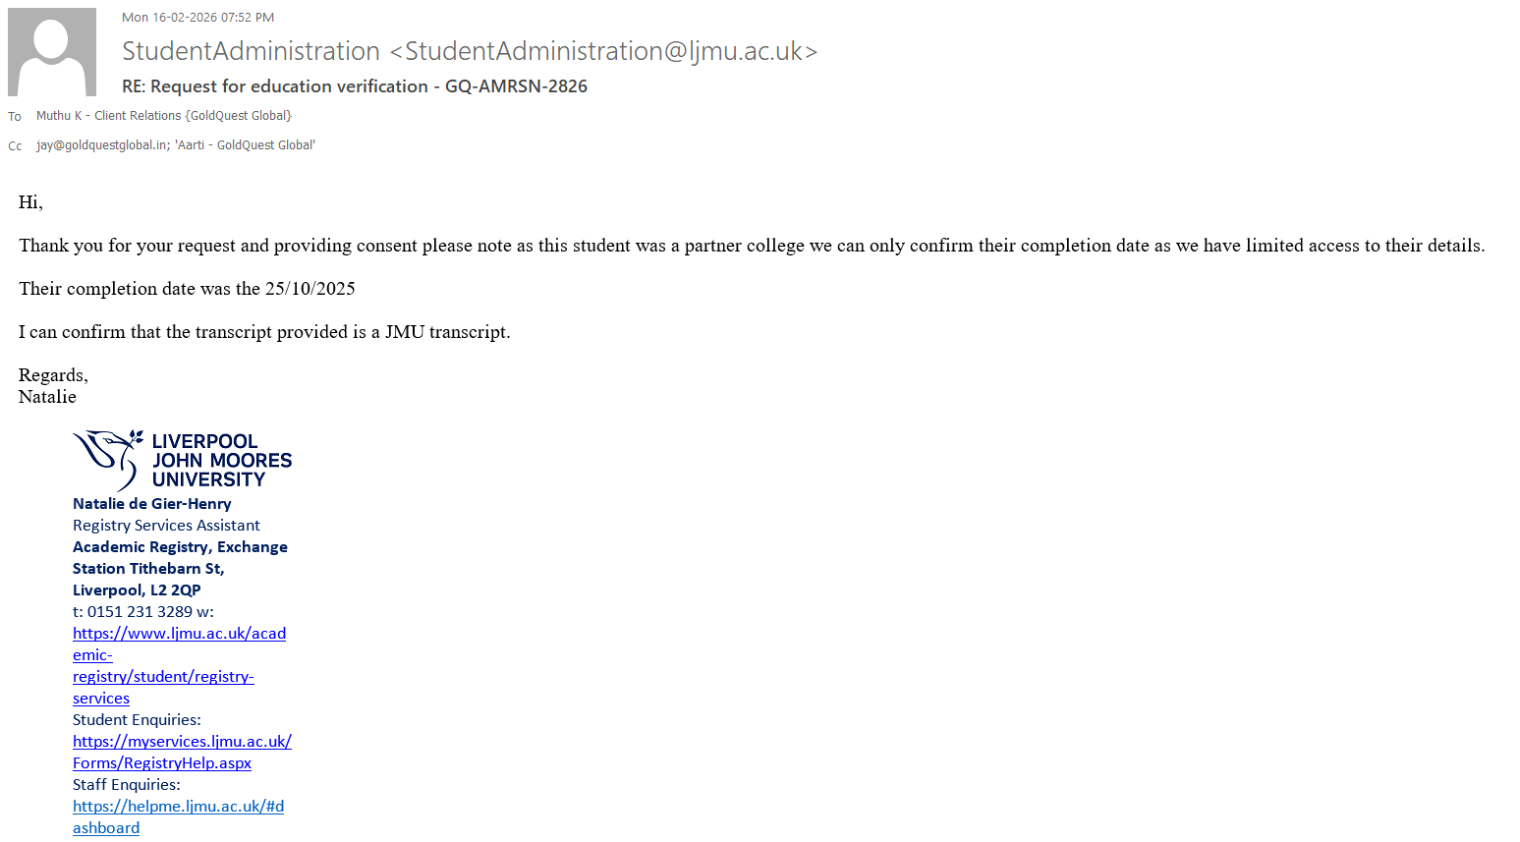1520x842 pixels.
Task: Open the helpme.ljmu.ac.uk Staff Enquiries link
Action: pos(178,807)
